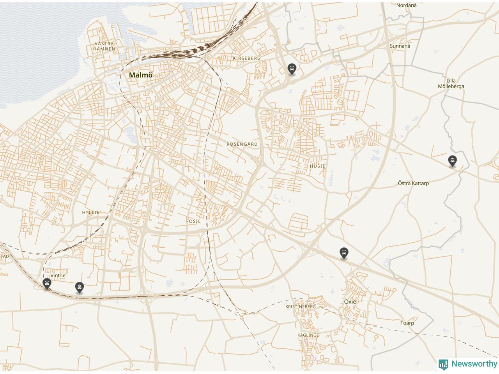
Task: Select the Rosengård district label
Action: click(242, 144)
